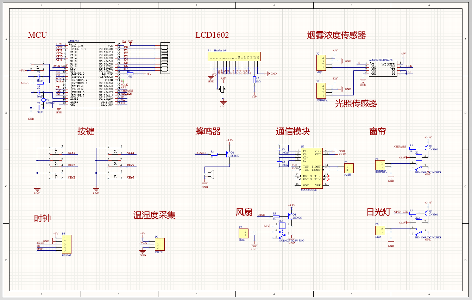Viewport: 472px width, 300px height.
Task: Select the KEY2 switch in the 按键 section
Action: click(56, 163)
